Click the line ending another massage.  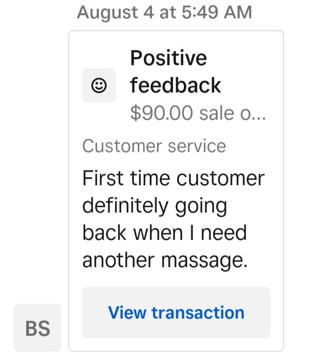click(x=165, y=261)
